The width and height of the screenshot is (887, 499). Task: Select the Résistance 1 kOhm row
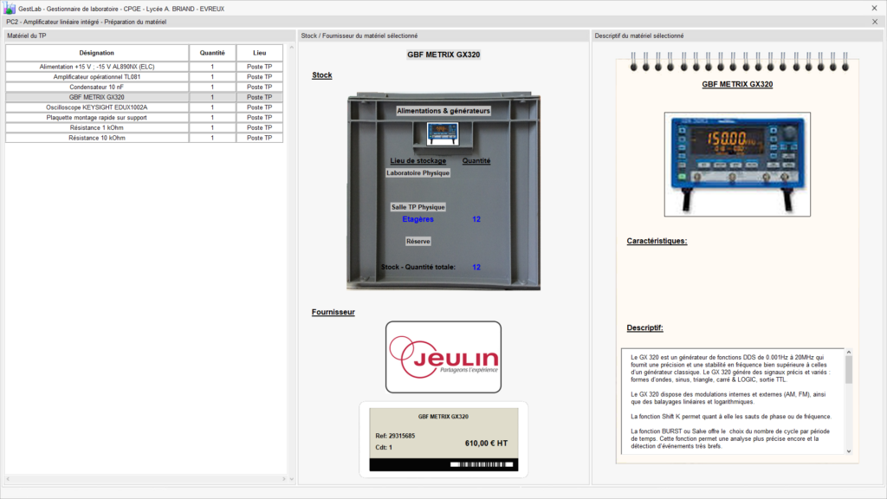pyautogui.click(x=97, y=127)
